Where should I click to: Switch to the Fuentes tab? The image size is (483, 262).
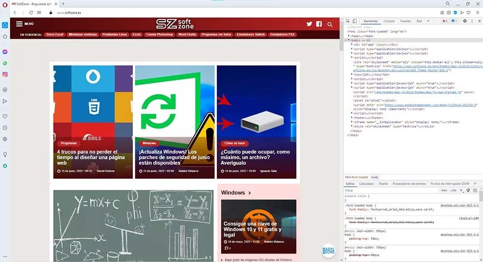[405, 21]
